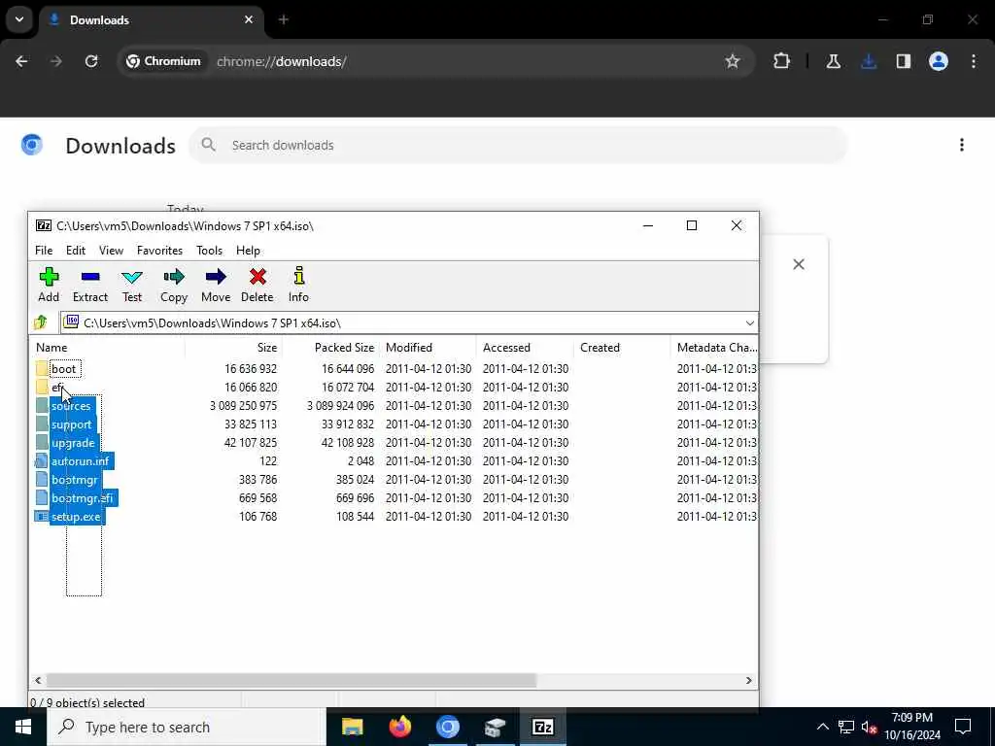995x746 pixels.
Task: Open the File menu in 7-Zip
Action: point(44,251)
